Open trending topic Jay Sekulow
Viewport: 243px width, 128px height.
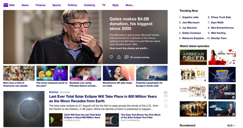189,28
